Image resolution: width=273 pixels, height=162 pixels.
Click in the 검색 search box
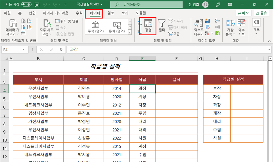[146, 4]
